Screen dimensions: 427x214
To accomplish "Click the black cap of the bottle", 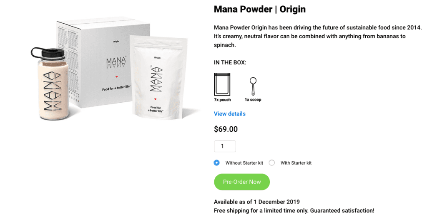I will (x=49, y=53).
